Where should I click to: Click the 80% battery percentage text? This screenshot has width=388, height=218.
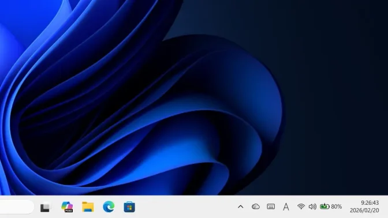(337, 206)
